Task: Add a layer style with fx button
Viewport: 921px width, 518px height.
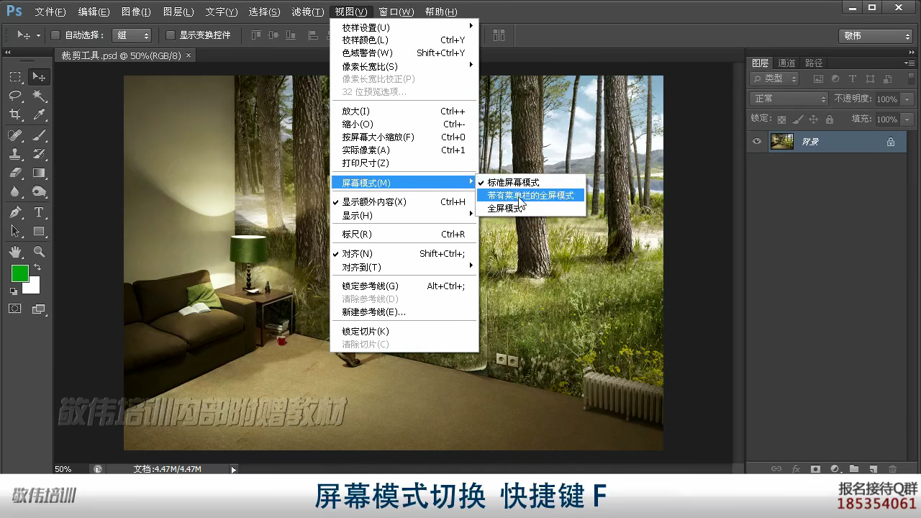Action: click(x=796, y=469)
